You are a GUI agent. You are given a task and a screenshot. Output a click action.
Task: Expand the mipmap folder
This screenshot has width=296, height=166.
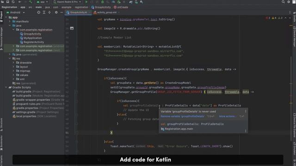click(13, 71)
